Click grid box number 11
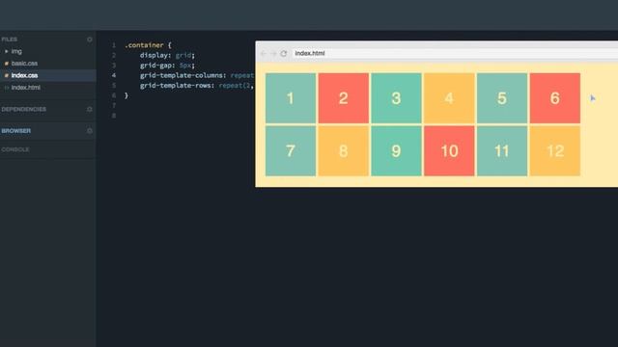618x347 pixels. 502,150
